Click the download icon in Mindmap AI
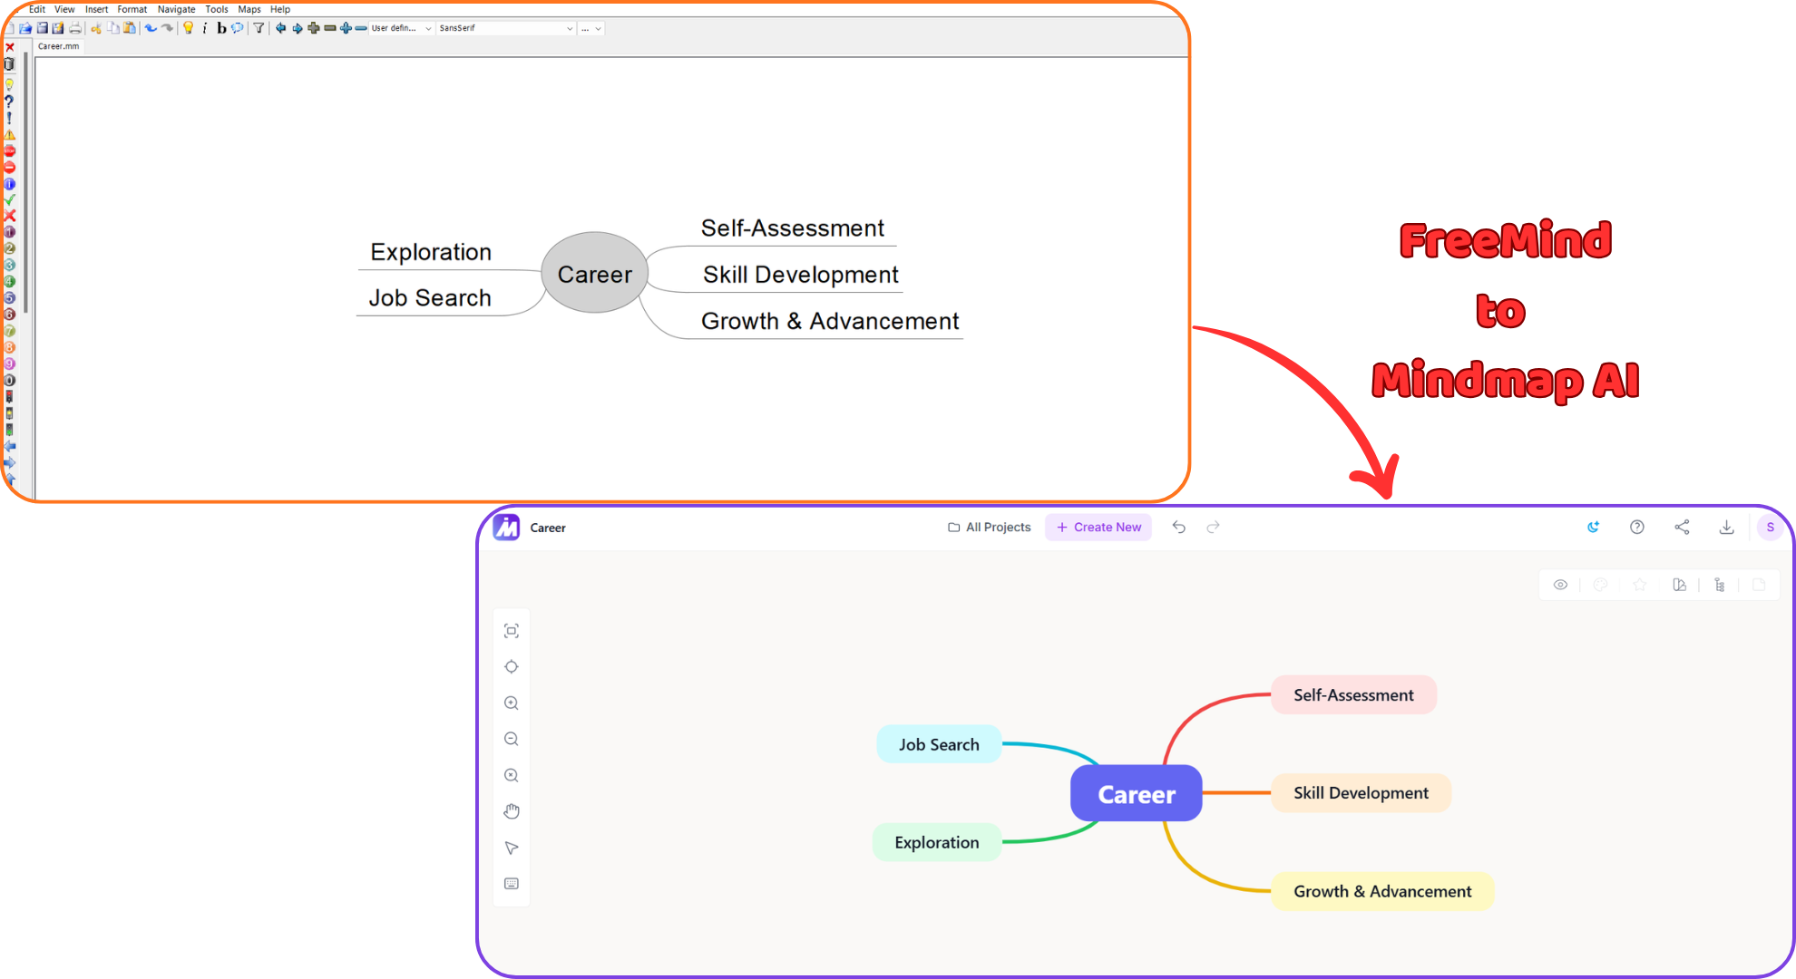The image size is (1796, 979). tap(1727, 527)
